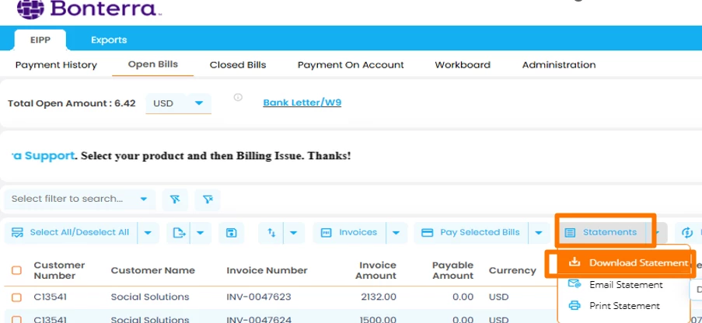Sort by Payable Amount column header
The width and height of the screenshot is (702, 323).
(x=452, y=270)
